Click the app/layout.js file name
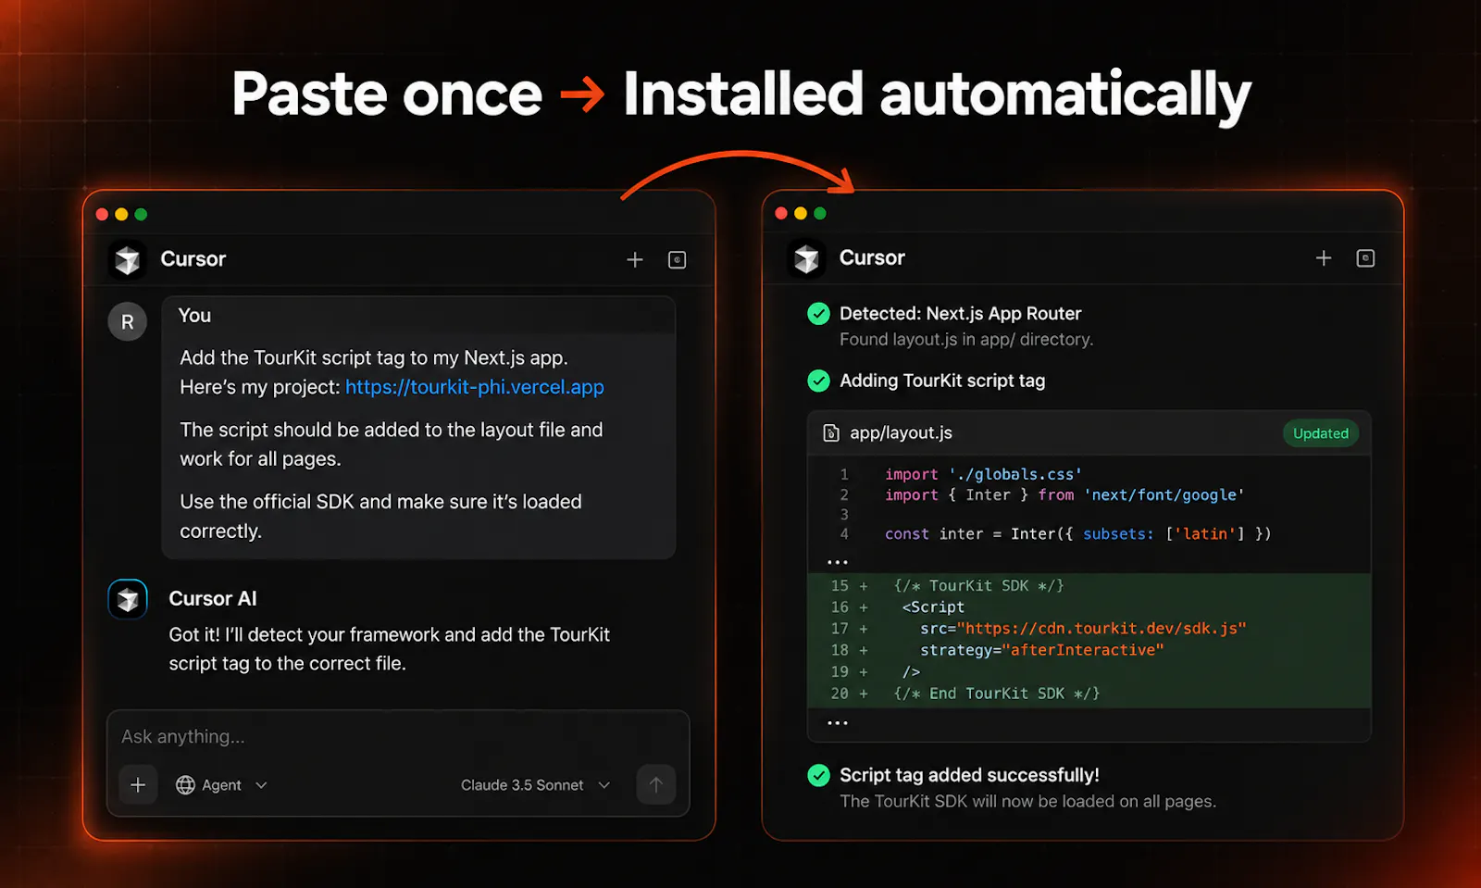This screenshot has height=888, width=1481. pyautogui.click(x=901, y=433)
